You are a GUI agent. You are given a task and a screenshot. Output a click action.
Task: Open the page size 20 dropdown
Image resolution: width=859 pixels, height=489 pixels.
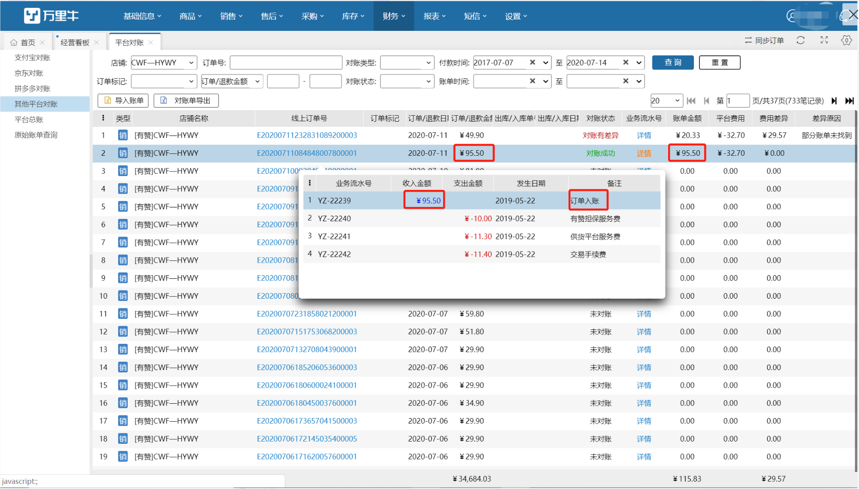(666, 100)
